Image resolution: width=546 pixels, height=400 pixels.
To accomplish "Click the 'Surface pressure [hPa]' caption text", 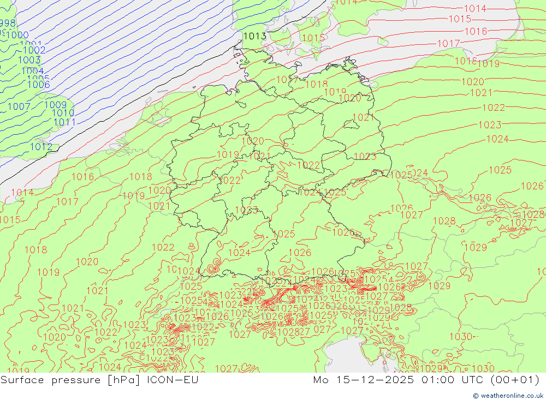I will [70, 379].
